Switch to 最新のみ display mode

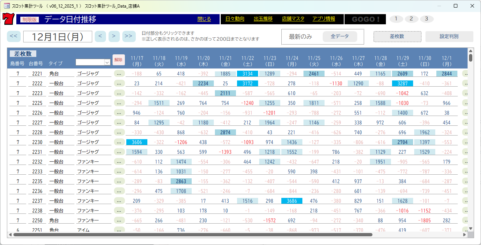(300, 37)
